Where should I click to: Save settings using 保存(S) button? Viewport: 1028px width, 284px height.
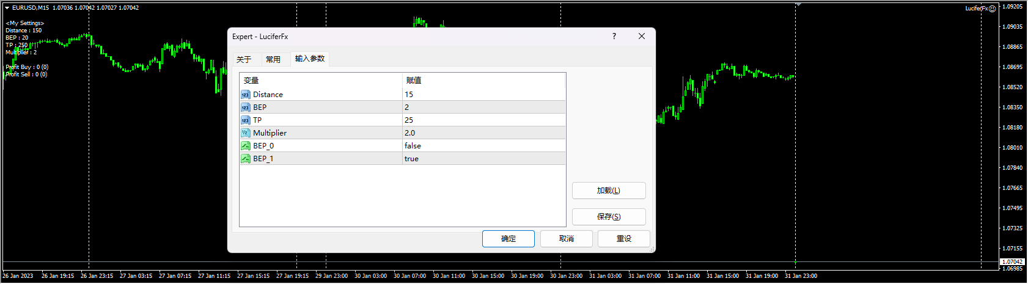click(x=608, y=217)
